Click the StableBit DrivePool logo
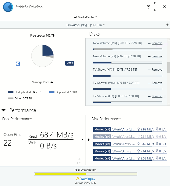This screenshot has height=186, width=170. (8, 7)
